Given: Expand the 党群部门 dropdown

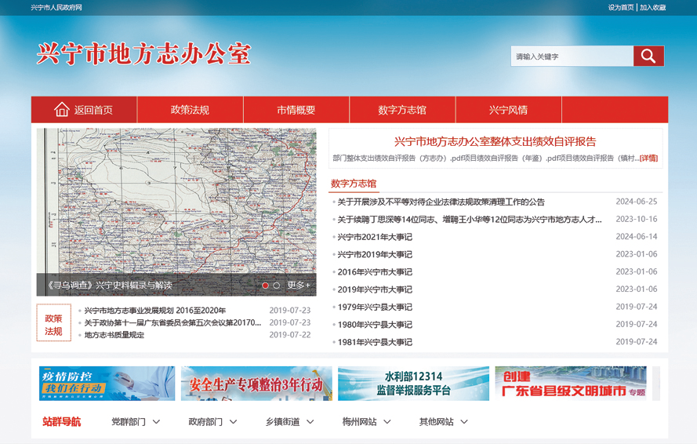Looking at the screenshot, I should 136,422.
